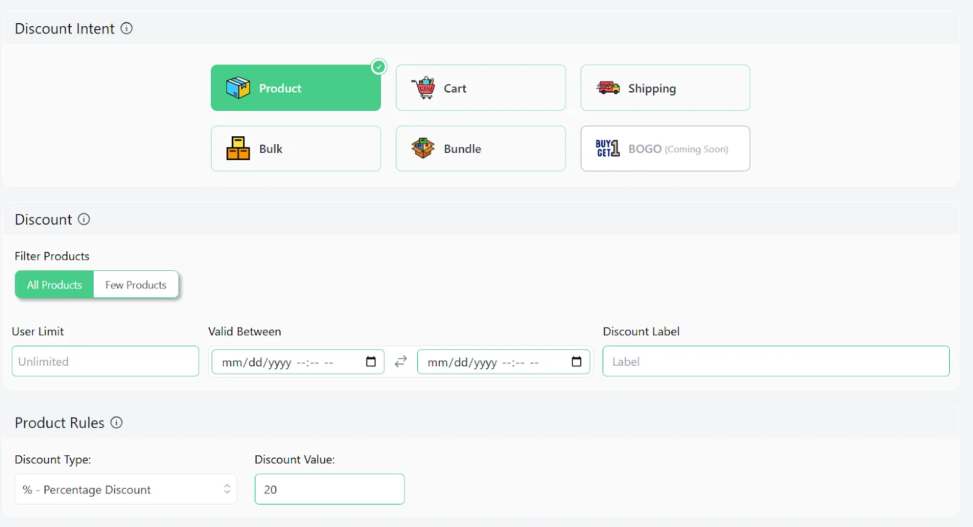Viewport: 973px width, 527px height.
Task: Open the calendar picker for the start date
Action: click(x=371, y=361)
